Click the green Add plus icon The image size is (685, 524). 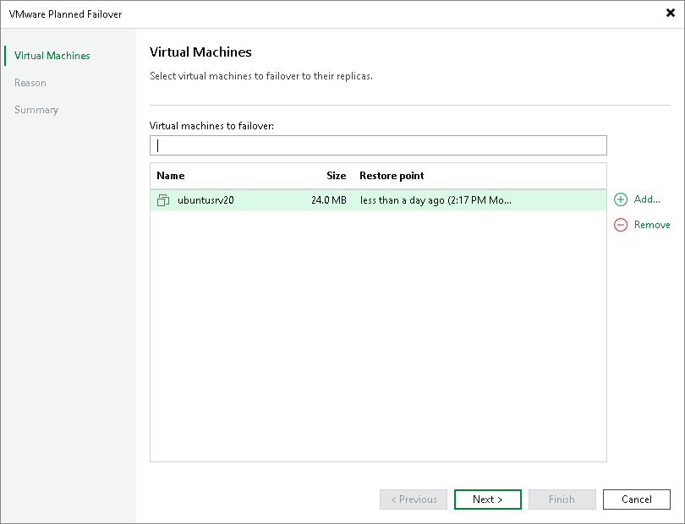[622, 199]
